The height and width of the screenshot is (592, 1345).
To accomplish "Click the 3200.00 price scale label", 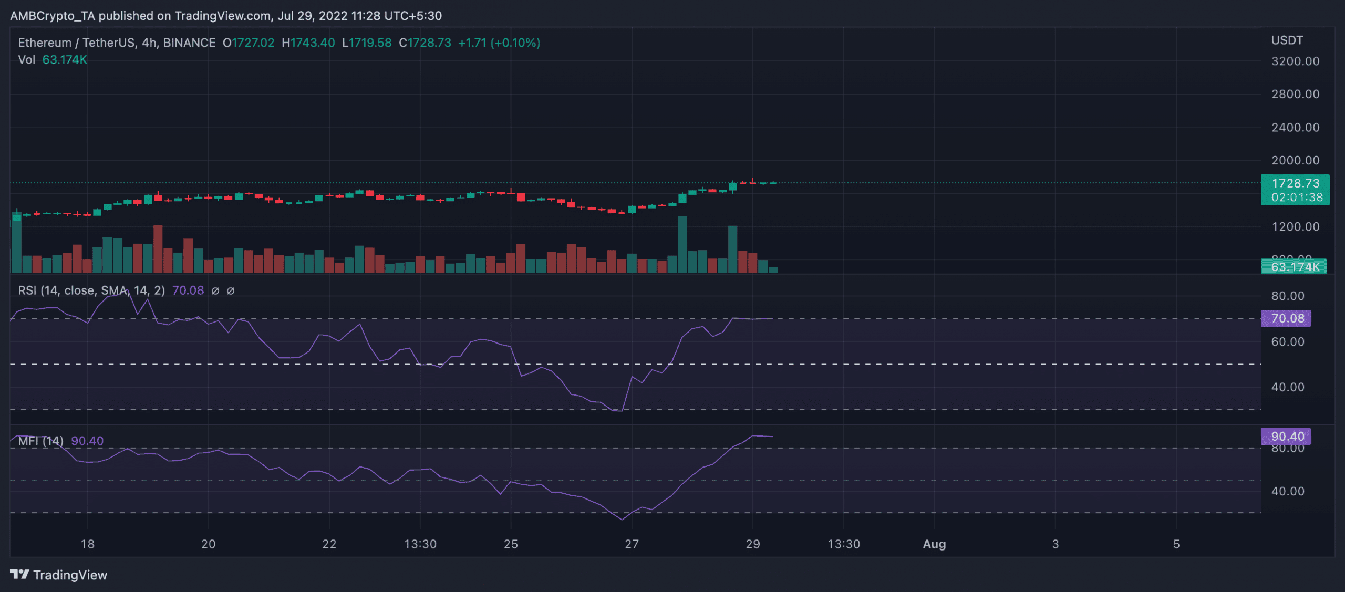I will [1295, 61].
